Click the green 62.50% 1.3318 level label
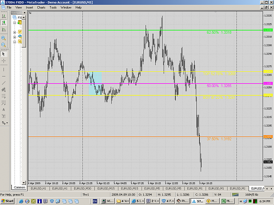This screenshot has width=274, height=205. 219,32
